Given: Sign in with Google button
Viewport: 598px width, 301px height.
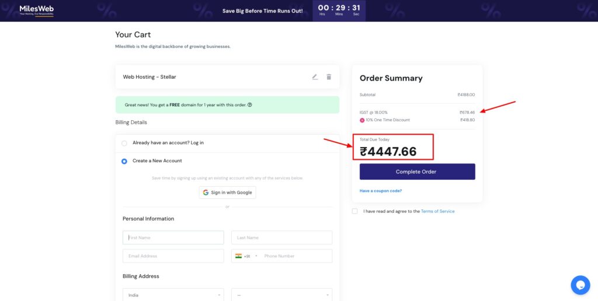Looking at the screenshot, I should [227, 192].
